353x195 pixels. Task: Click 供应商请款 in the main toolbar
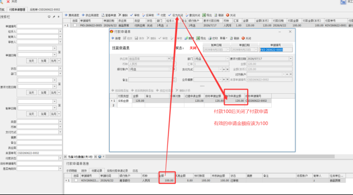click(x=90, y=15)
